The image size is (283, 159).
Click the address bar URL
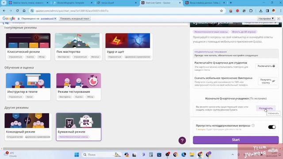[72, 11]
